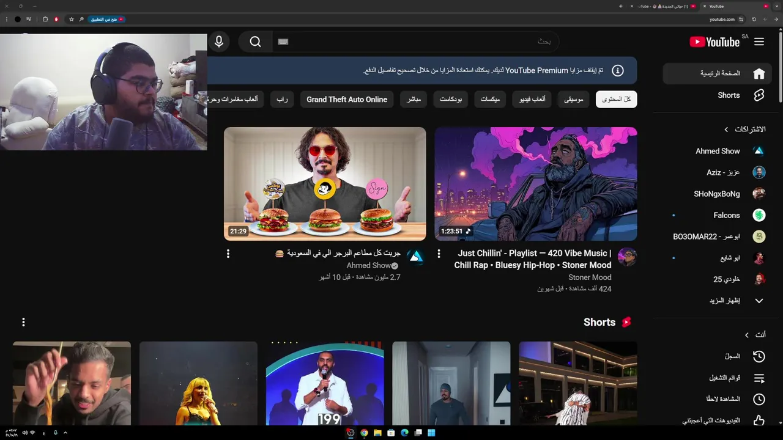Click the info icon in Premium banner
783x440 pixels.
(x=618, y=70)
